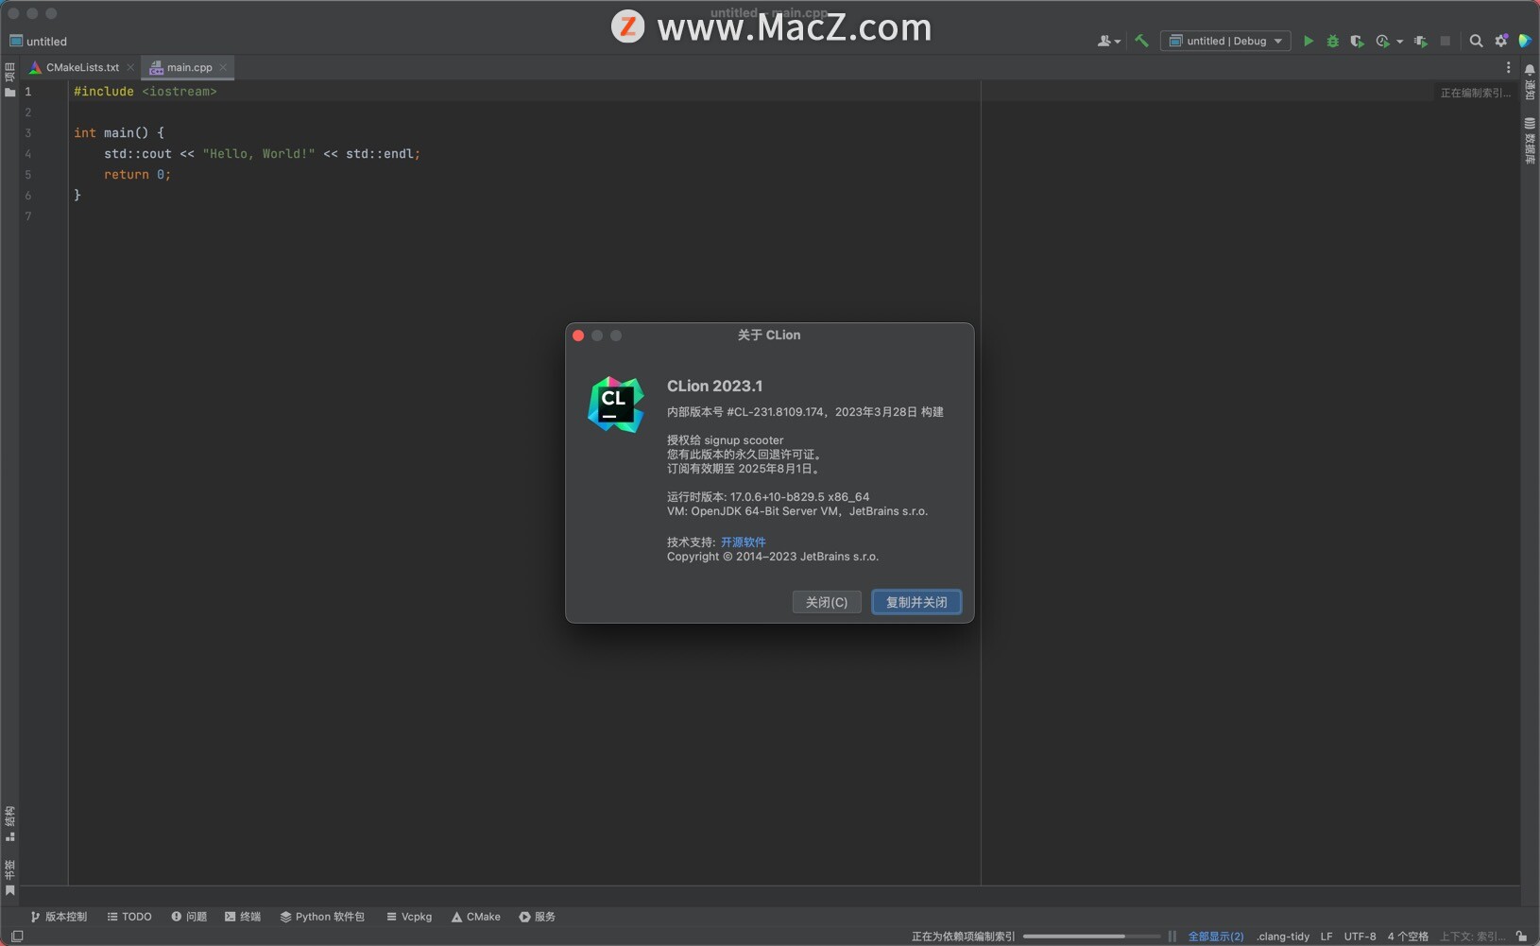Viewport: 1540px width, 946px height.
Task: Click the 关闭(C) button in the About dialog
Action: pos(827,602)
